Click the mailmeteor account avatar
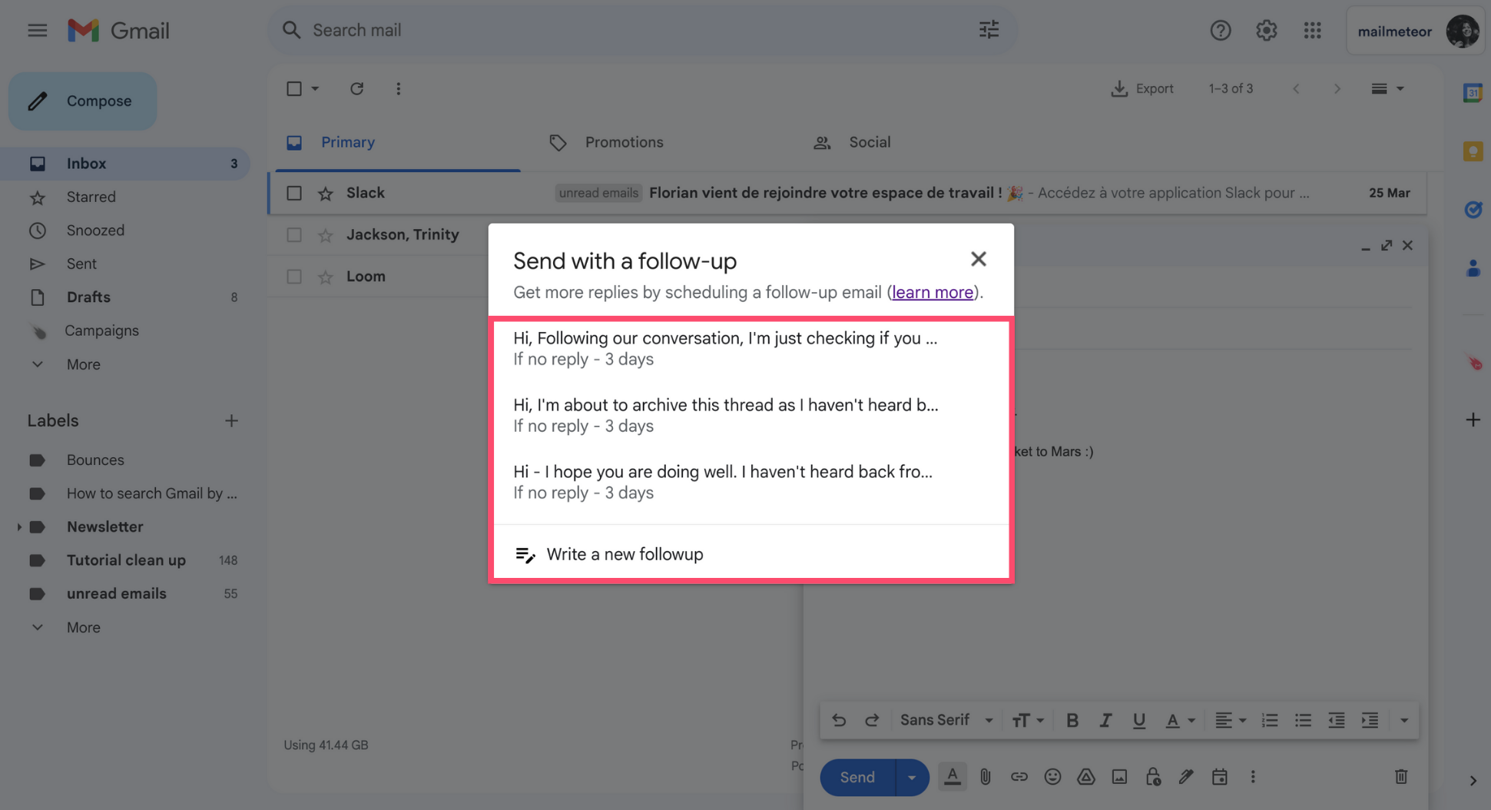Screen dimensions: 1491x810 click(x=1462, y=31)
